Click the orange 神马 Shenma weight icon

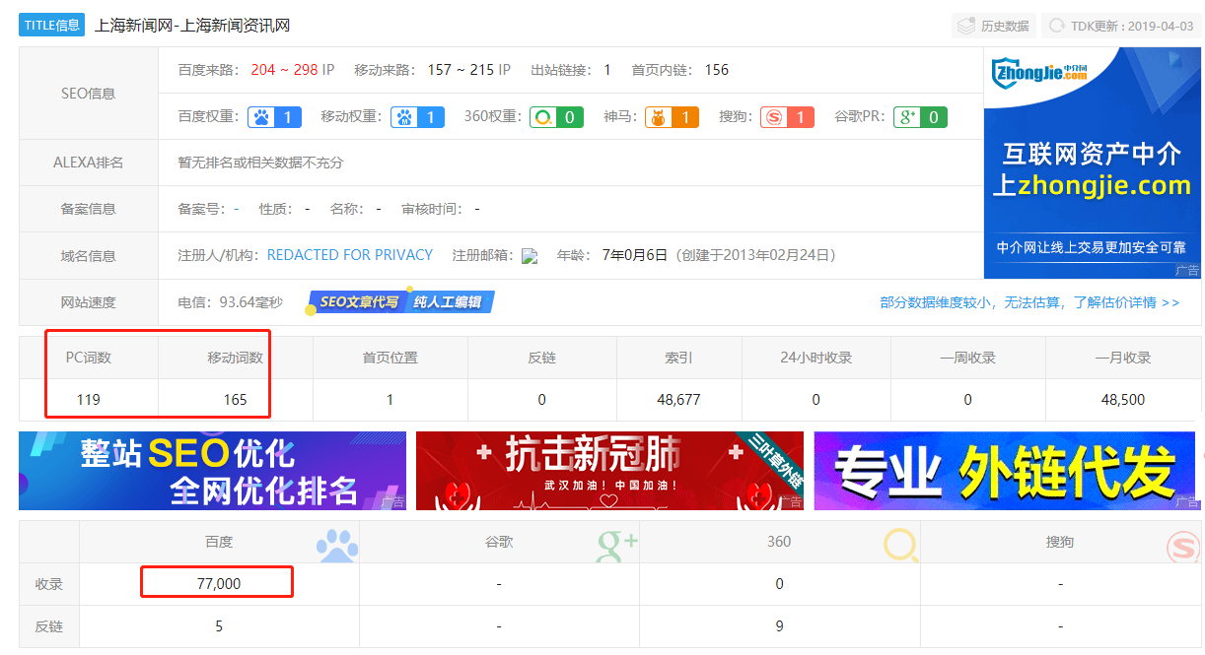660,117
